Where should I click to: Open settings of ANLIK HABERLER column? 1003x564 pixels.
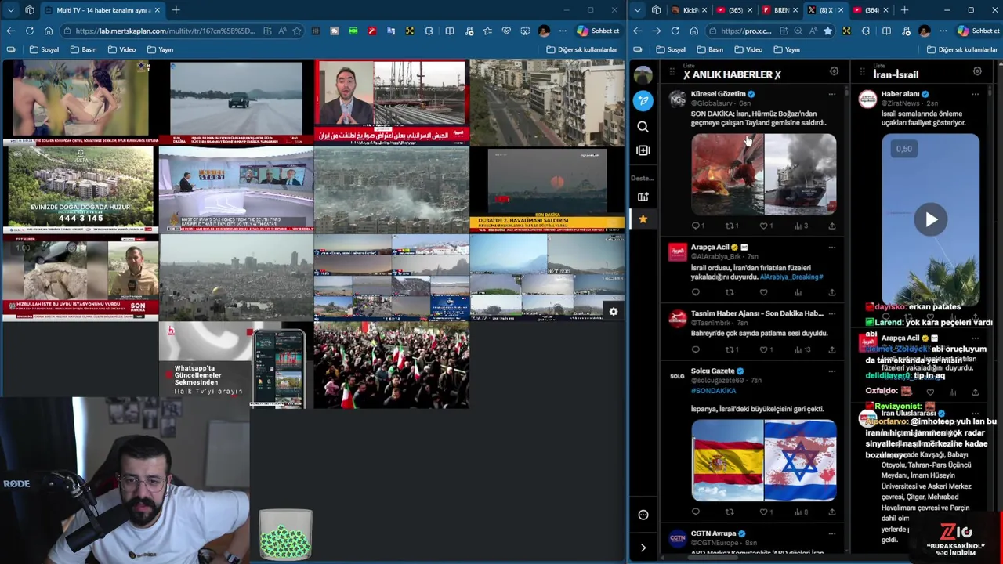click(x=834, y=72)
